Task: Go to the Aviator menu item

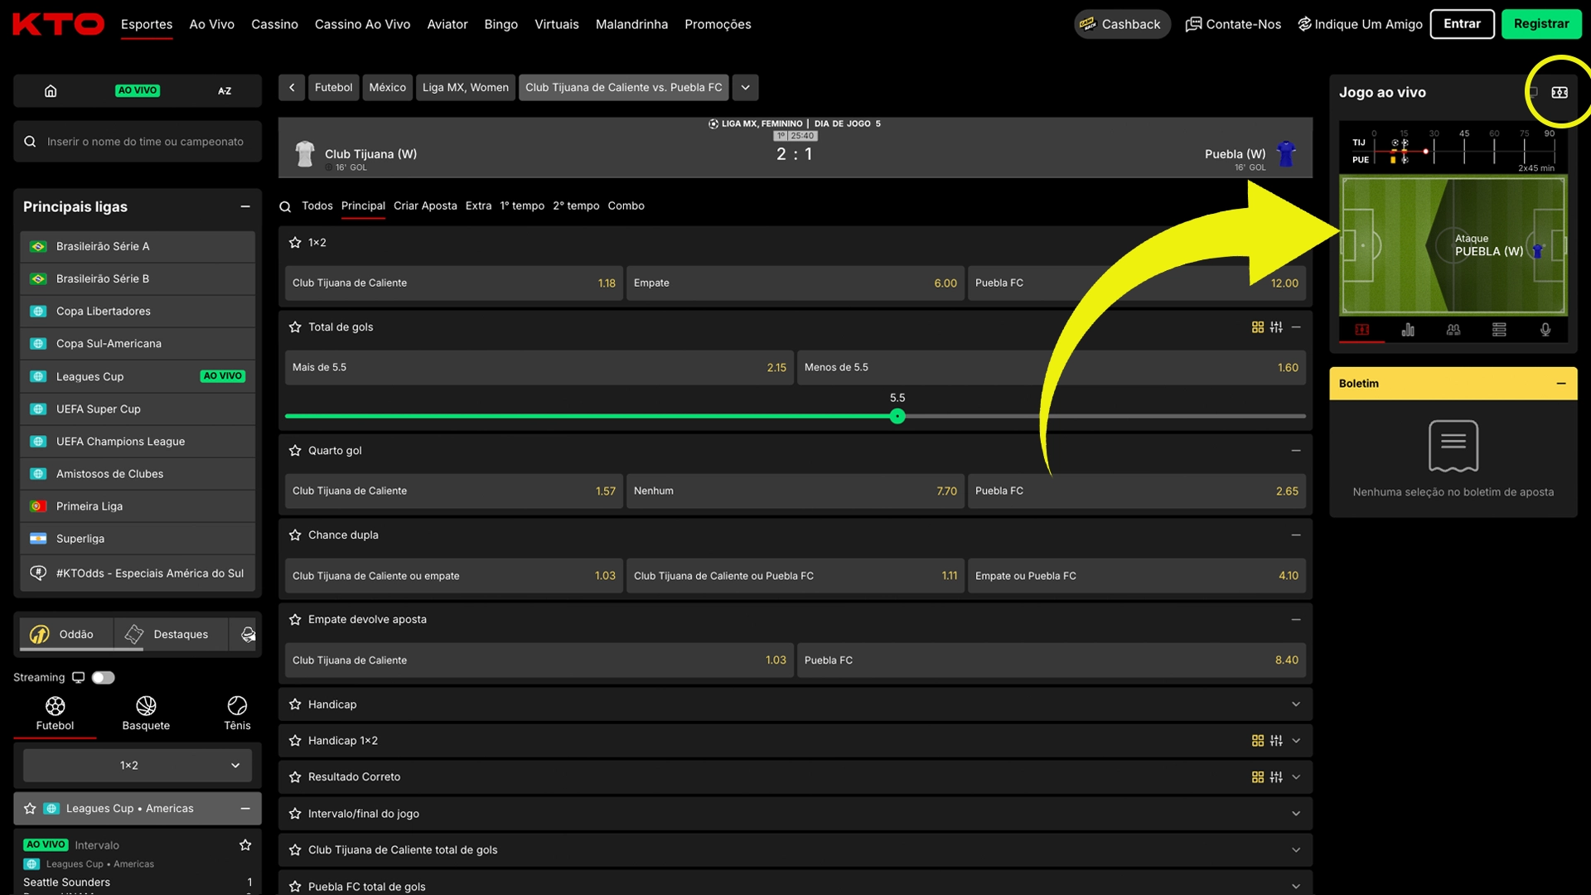Action: (447, 25)
